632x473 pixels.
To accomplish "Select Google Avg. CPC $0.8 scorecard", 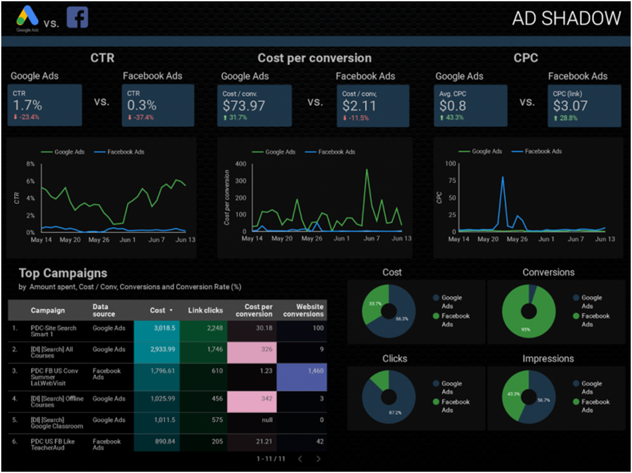I will pyautogui.click(x=471, y=106).
